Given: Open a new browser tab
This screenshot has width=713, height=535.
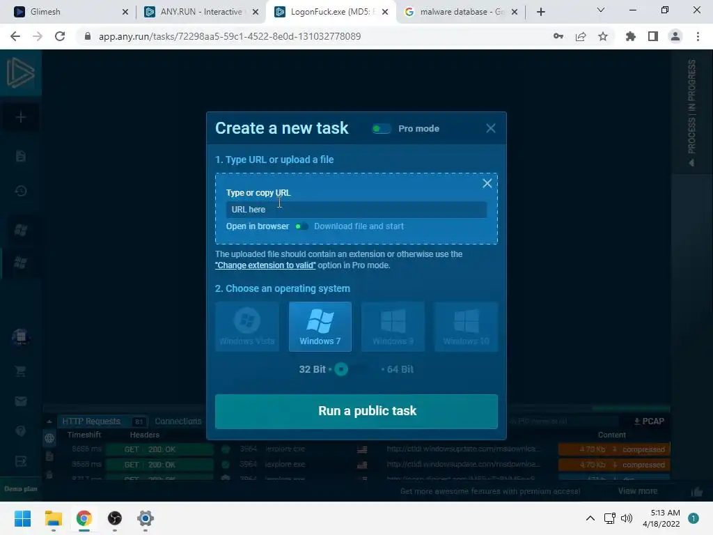Looking at the screenshot, I should (x=540, y=12).
